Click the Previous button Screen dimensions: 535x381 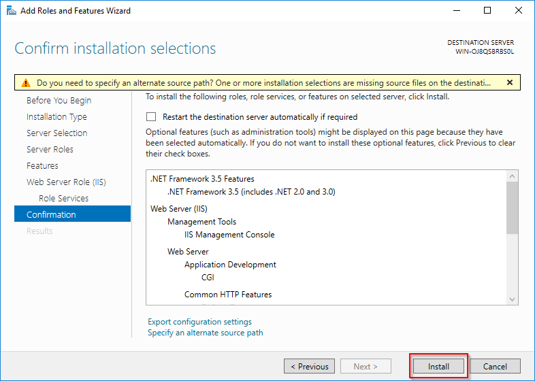[x=309, y=367]
